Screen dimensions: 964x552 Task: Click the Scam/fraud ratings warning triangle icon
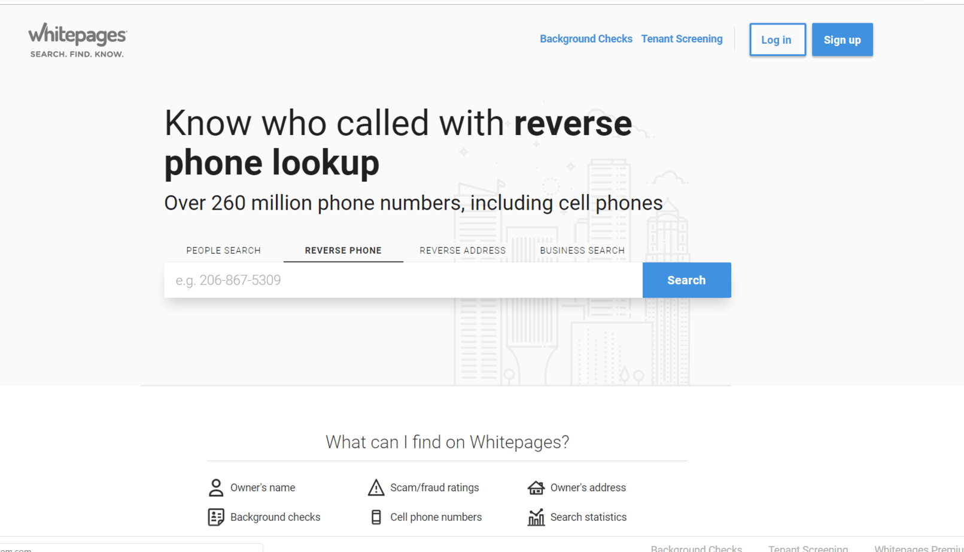tap(376, 487)
